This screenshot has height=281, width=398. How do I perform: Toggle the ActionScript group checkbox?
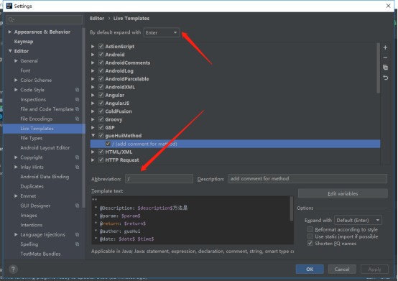coord(101,46)
